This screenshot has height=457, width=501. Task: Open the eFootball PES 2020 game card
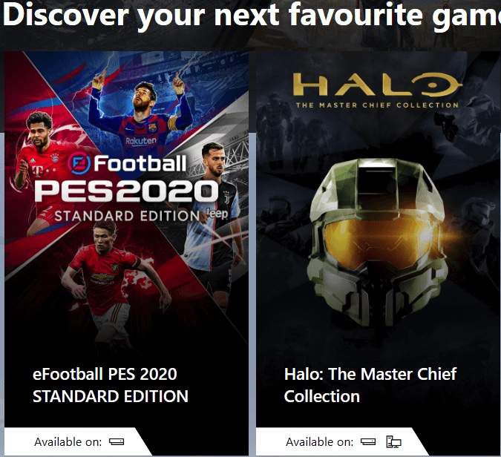pyautogui.click(x=126, y=253)
